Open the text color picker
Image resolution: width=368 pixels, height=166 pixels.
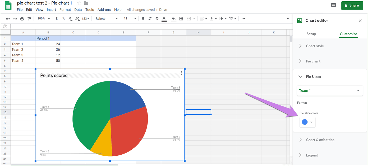point(164,19)
